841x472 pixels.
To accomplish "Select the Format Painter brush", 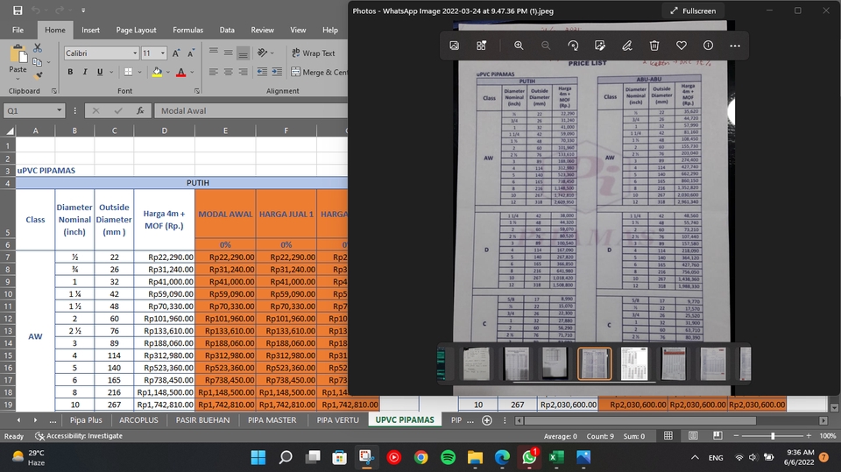I will point(38,75).
